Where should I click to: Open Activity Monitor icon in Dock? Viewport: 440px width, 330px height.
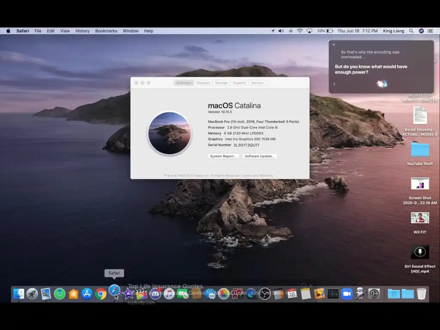(333, 293)
